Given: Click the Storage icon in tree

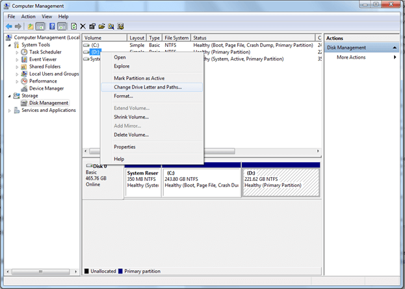Looking at the screenshot, I should (16, 96).
